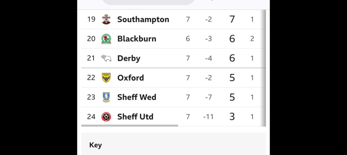347x155 pixels.
Task: Click the Derby County ram icon
Action: tap(106, 58)
